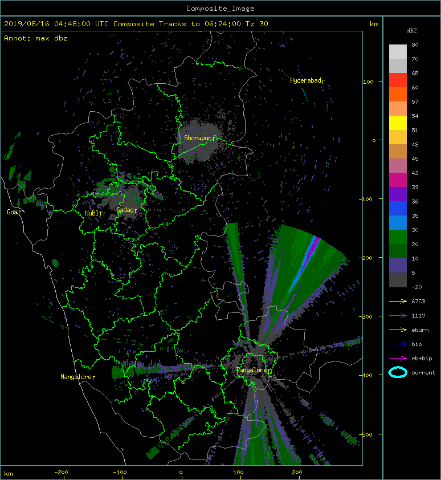Screen dimensions: 441x480
Task: Pick the purple 39 dBZ color swatch
Action: click(398, 194)
